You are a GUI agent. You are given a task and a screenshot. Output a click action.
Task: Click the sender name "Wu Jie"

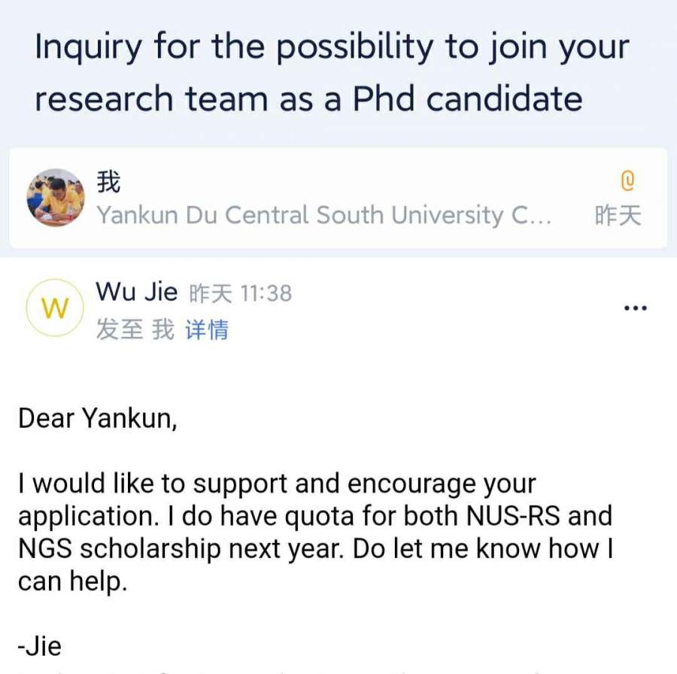pos(137,292)
